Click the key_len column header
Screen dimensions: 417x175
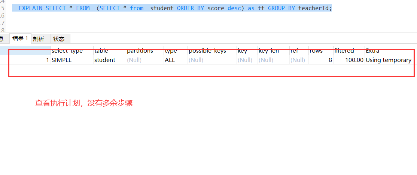tap(273, 50)
